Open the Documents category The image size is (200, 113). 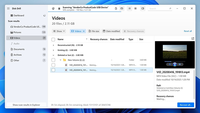pyautogui.click(x=26, y=49)
